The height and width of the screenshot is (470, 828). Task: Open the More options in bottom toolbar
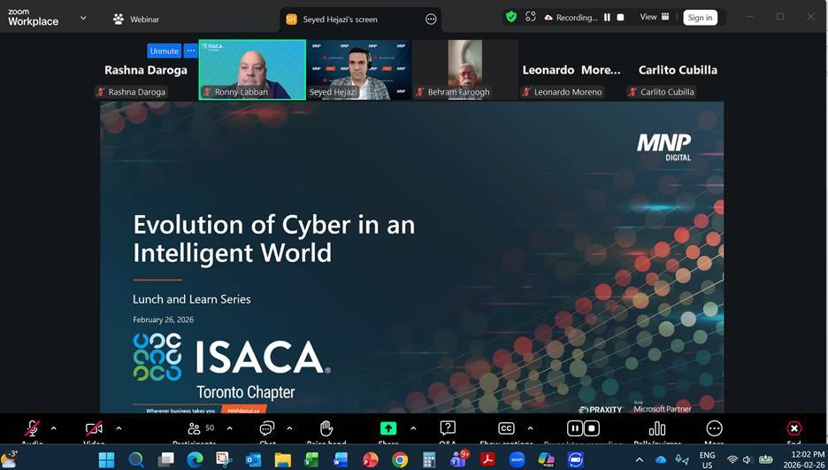(x=714, y=428)
